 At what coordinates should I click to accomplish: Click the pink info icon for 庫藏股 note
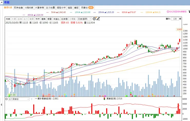168,12
